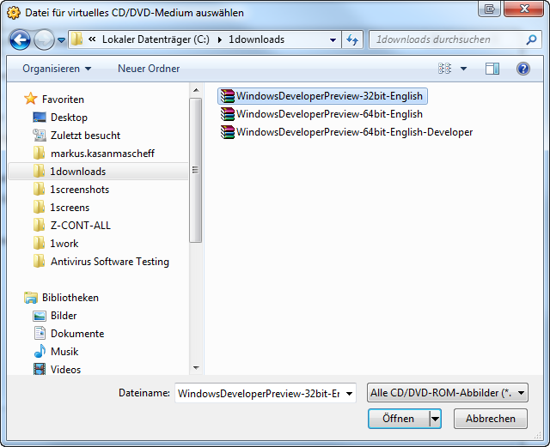Open the view options dropdown arrow
The height and width of the screenshot is (447, 550).
coord(464,69)
